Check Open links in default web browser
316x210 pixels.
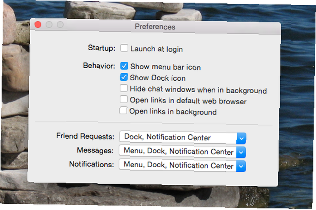coord(124,99)
